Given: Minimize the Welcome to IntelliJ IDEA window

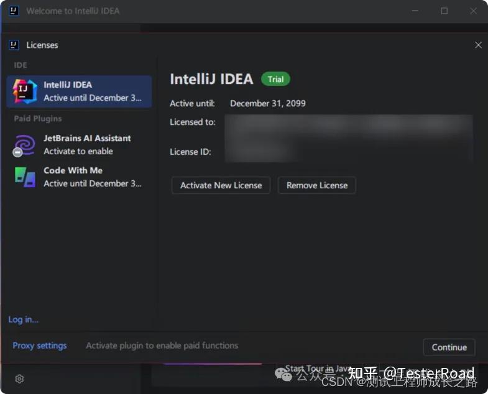Looking at the screenshot, I should pos(415,11).
